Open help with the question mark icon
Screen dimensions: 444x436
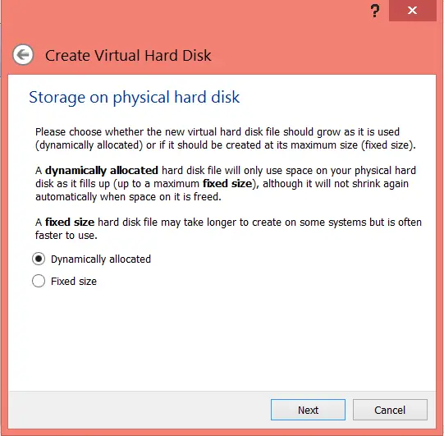(375, 11)
